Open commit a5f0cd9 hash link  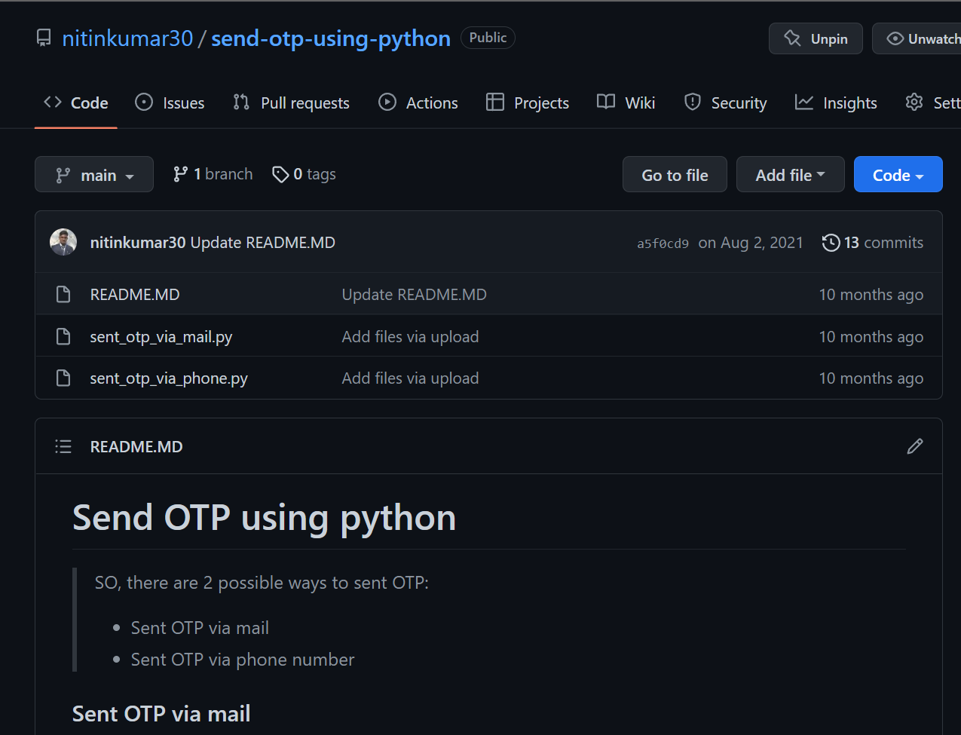663,243
